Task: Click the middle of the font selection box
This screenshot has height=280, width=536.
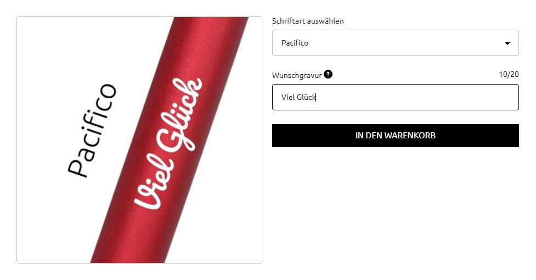Action: pos(395,43)
